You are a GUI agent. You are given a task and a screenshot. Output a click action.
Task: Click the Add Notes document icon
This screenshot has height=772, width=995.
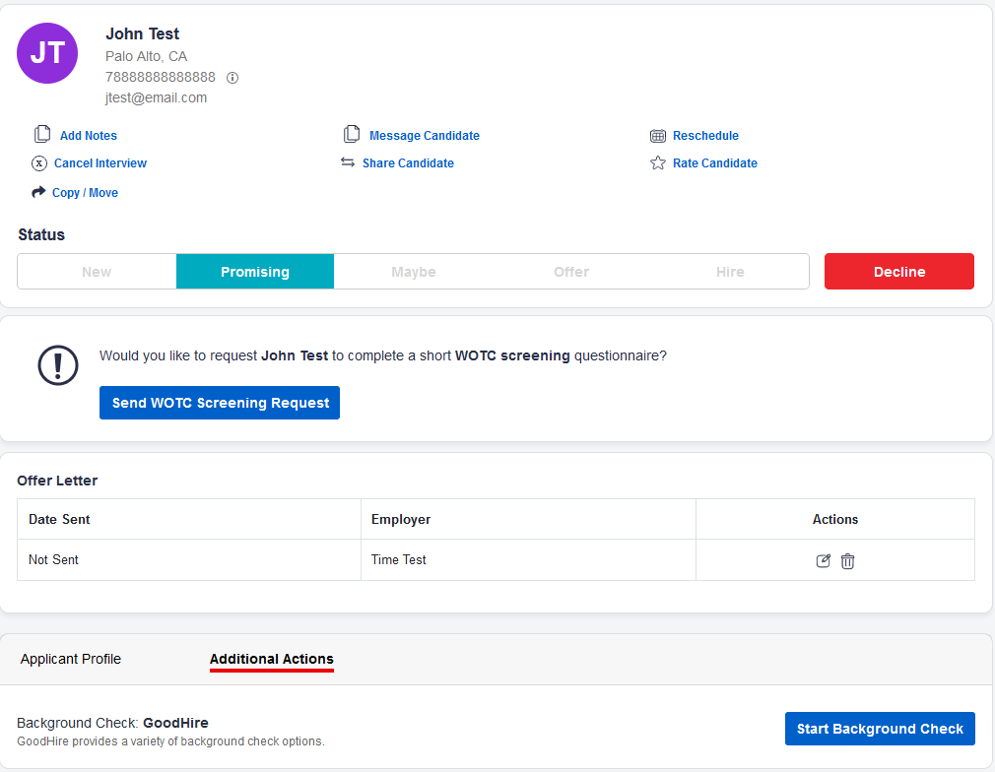(42, 135)
